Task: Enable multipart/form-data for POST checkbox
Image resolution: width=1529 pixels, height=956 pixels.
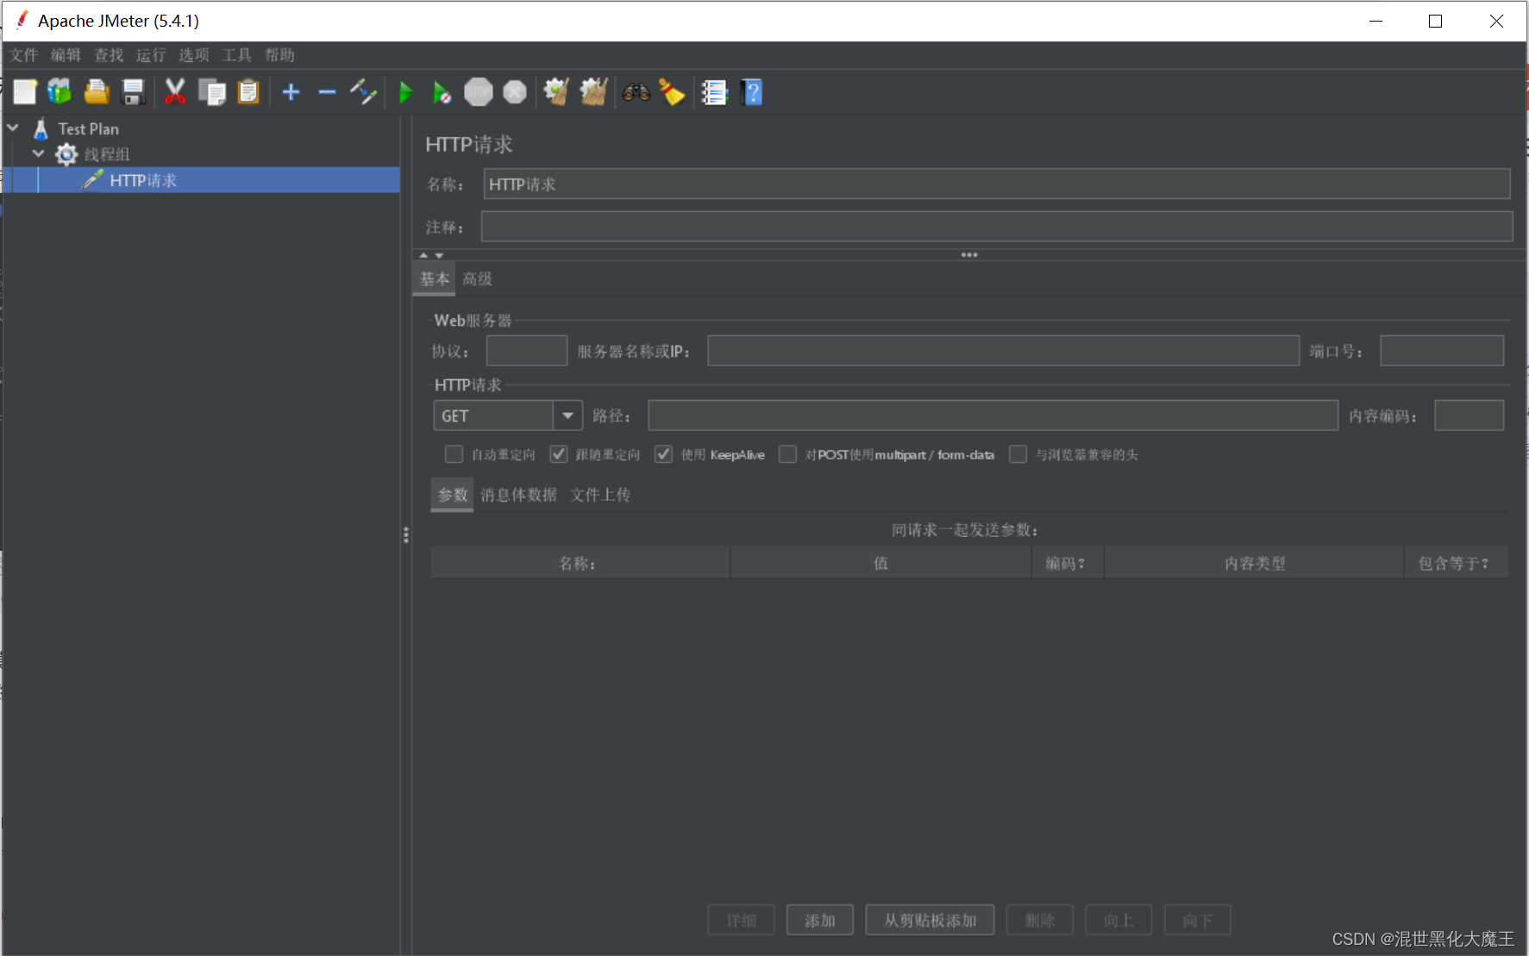Action: point(787,454)
